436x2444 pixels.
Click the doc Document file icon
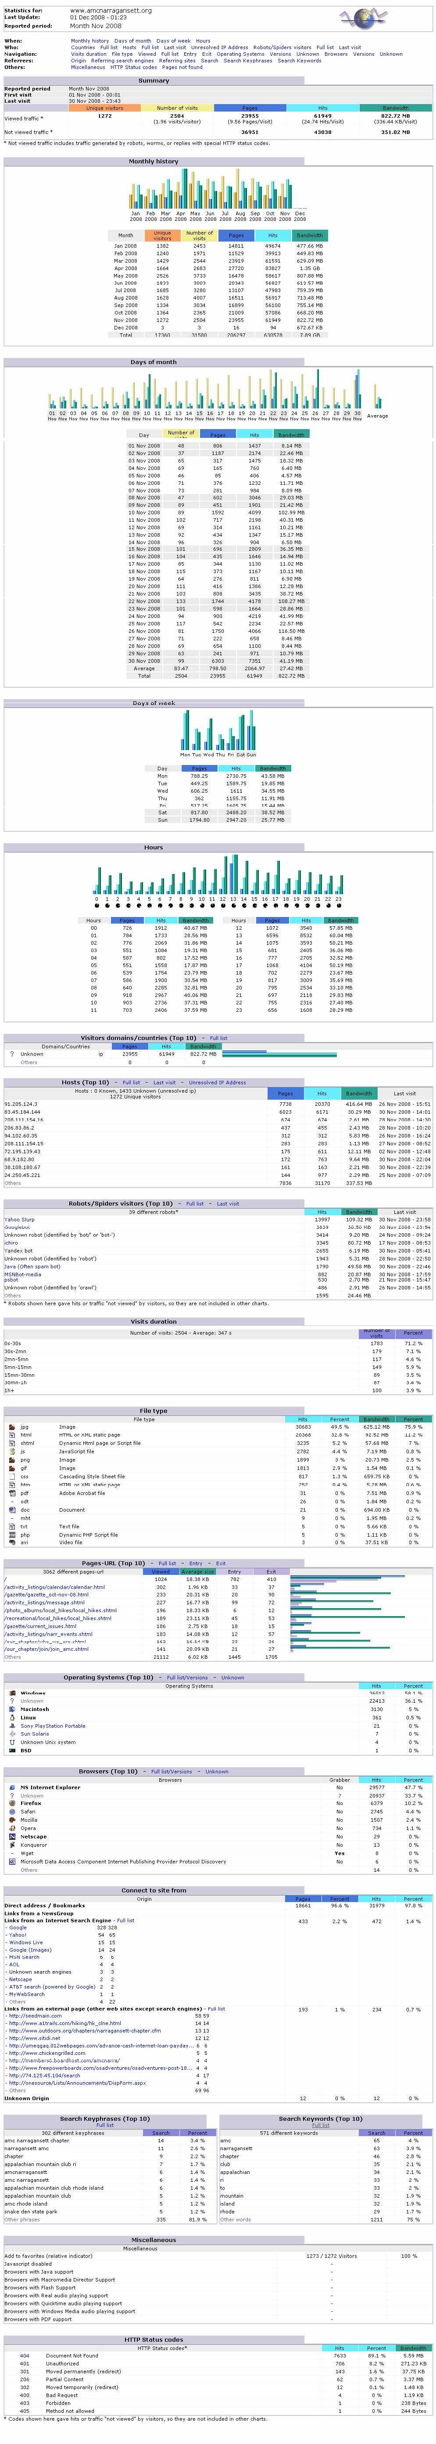[x=11, y=1509]
